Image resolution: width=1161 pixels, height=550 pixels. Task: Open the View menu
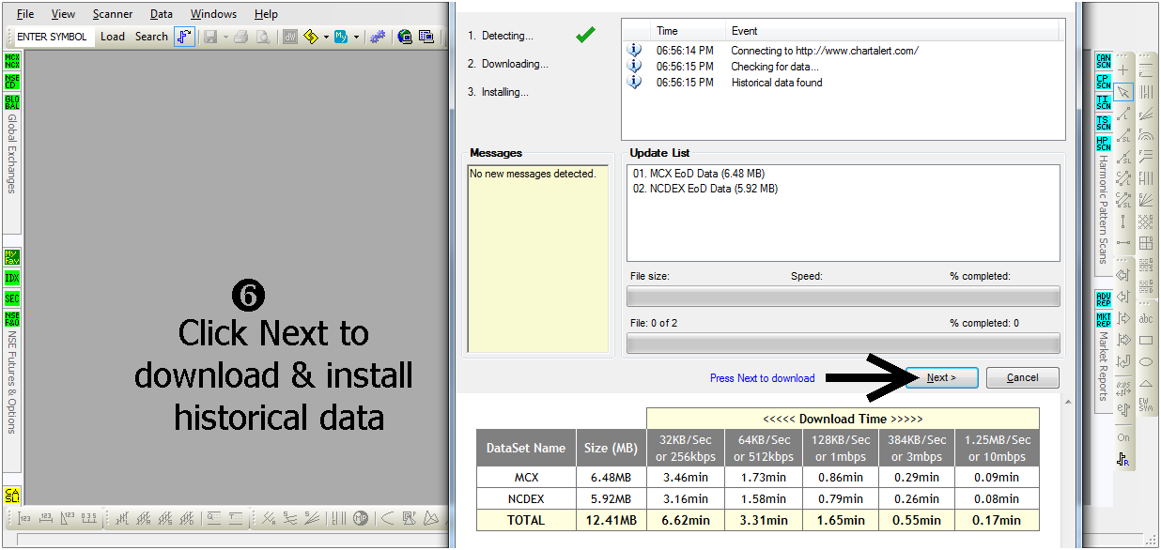[63, 14]
